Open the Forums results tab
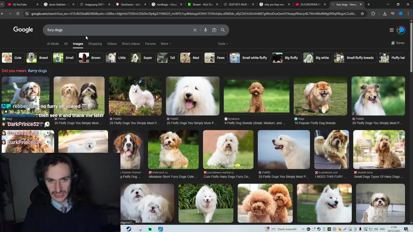The image size is (413, 232). (x=150, y=44)
